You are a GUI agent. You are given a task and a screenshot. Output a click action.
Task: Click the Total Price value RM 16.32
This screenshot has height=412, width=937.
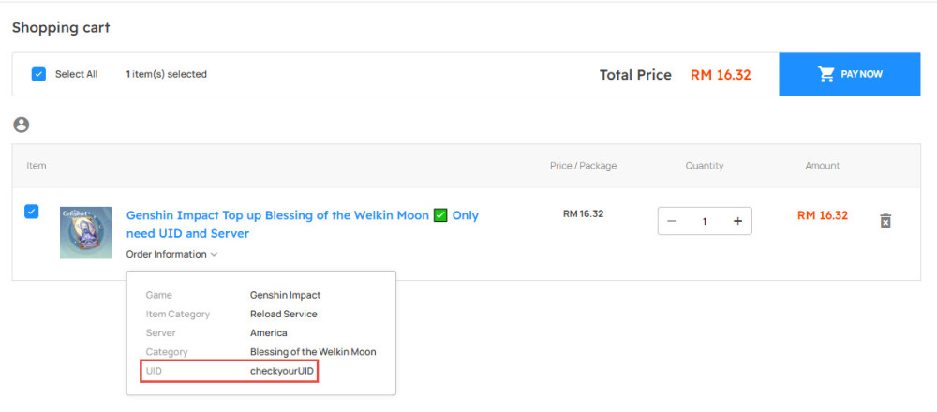tap(721, 75)
